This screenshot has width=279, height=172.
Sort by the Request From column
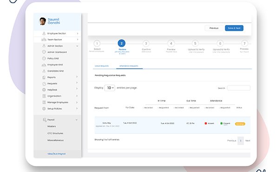[x=101, y=108]
